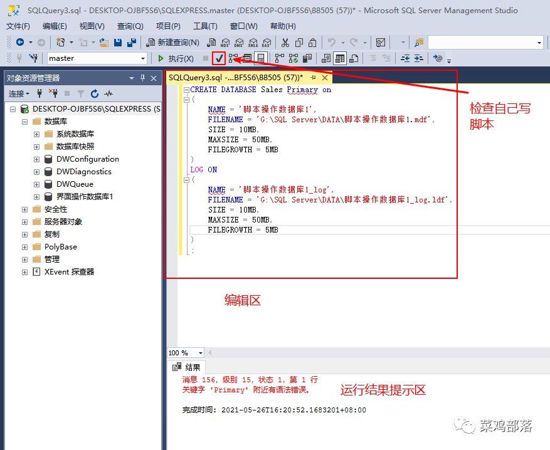
Task: Click the Find in Files folder icon
Action: click(419, 43)
